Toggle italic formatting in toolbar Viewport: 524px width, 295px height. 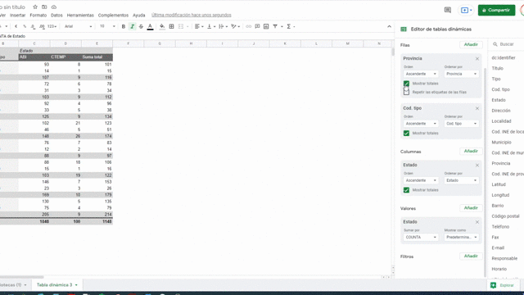point(133,26)
